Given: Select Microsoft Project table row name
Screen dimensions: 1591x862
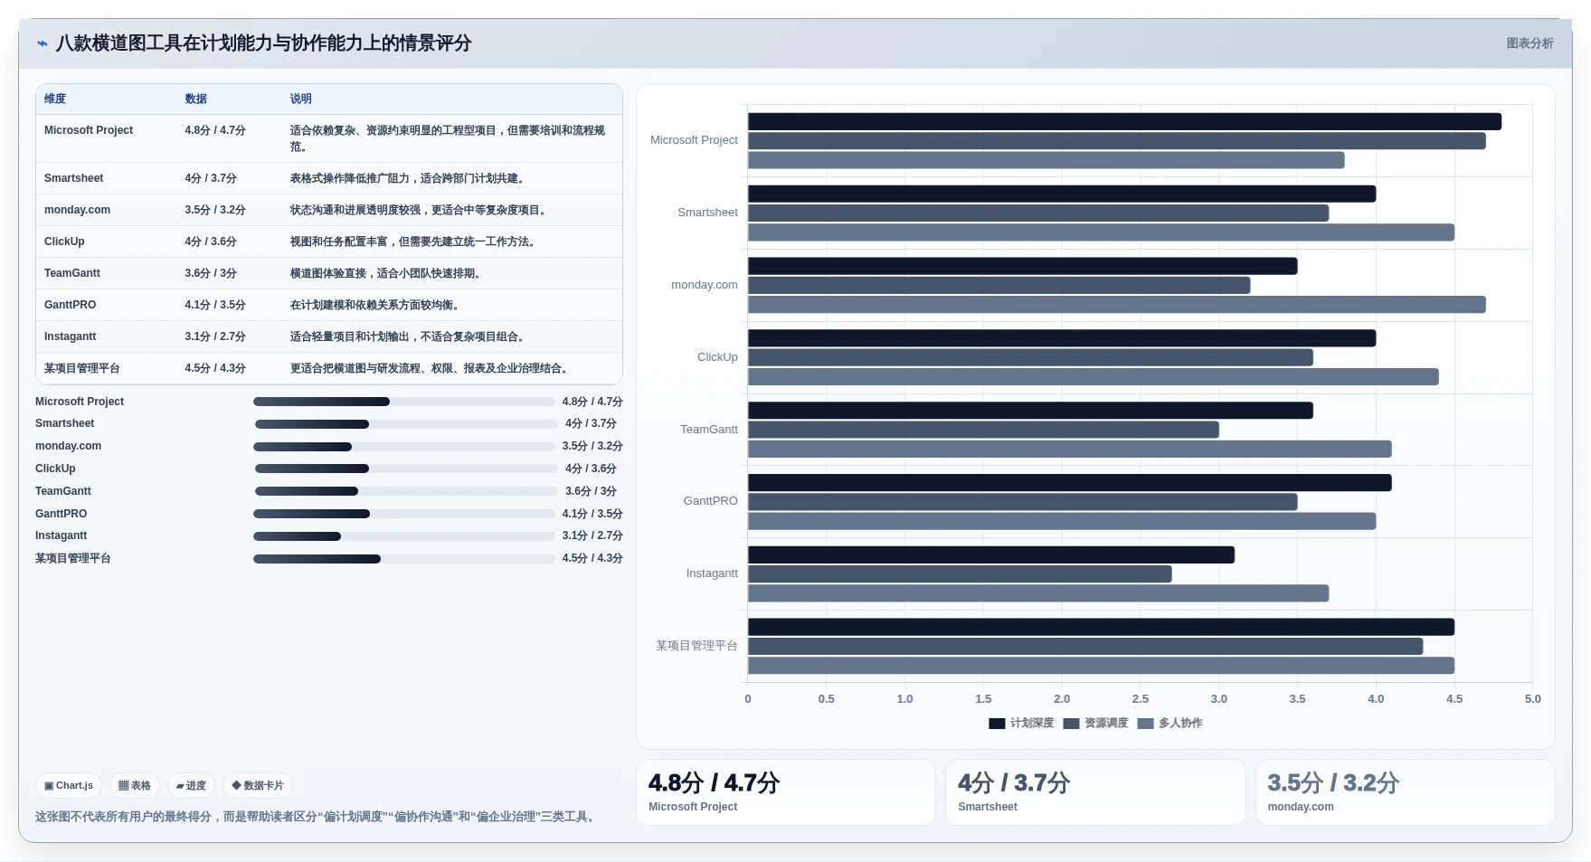Looking at the screenshot, I should [x=89, y=130].
